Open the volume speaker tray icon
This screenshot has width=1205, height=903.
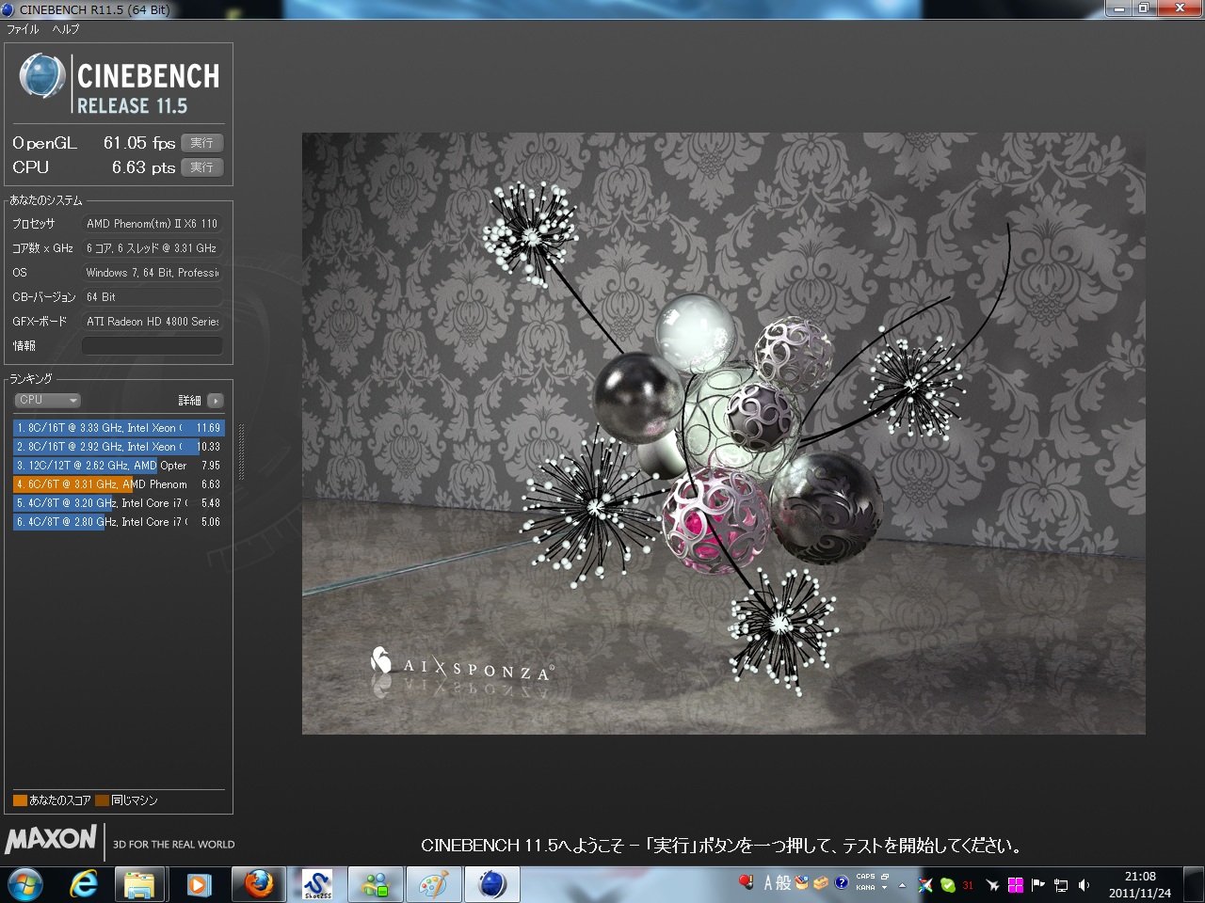pos(1084,885)
